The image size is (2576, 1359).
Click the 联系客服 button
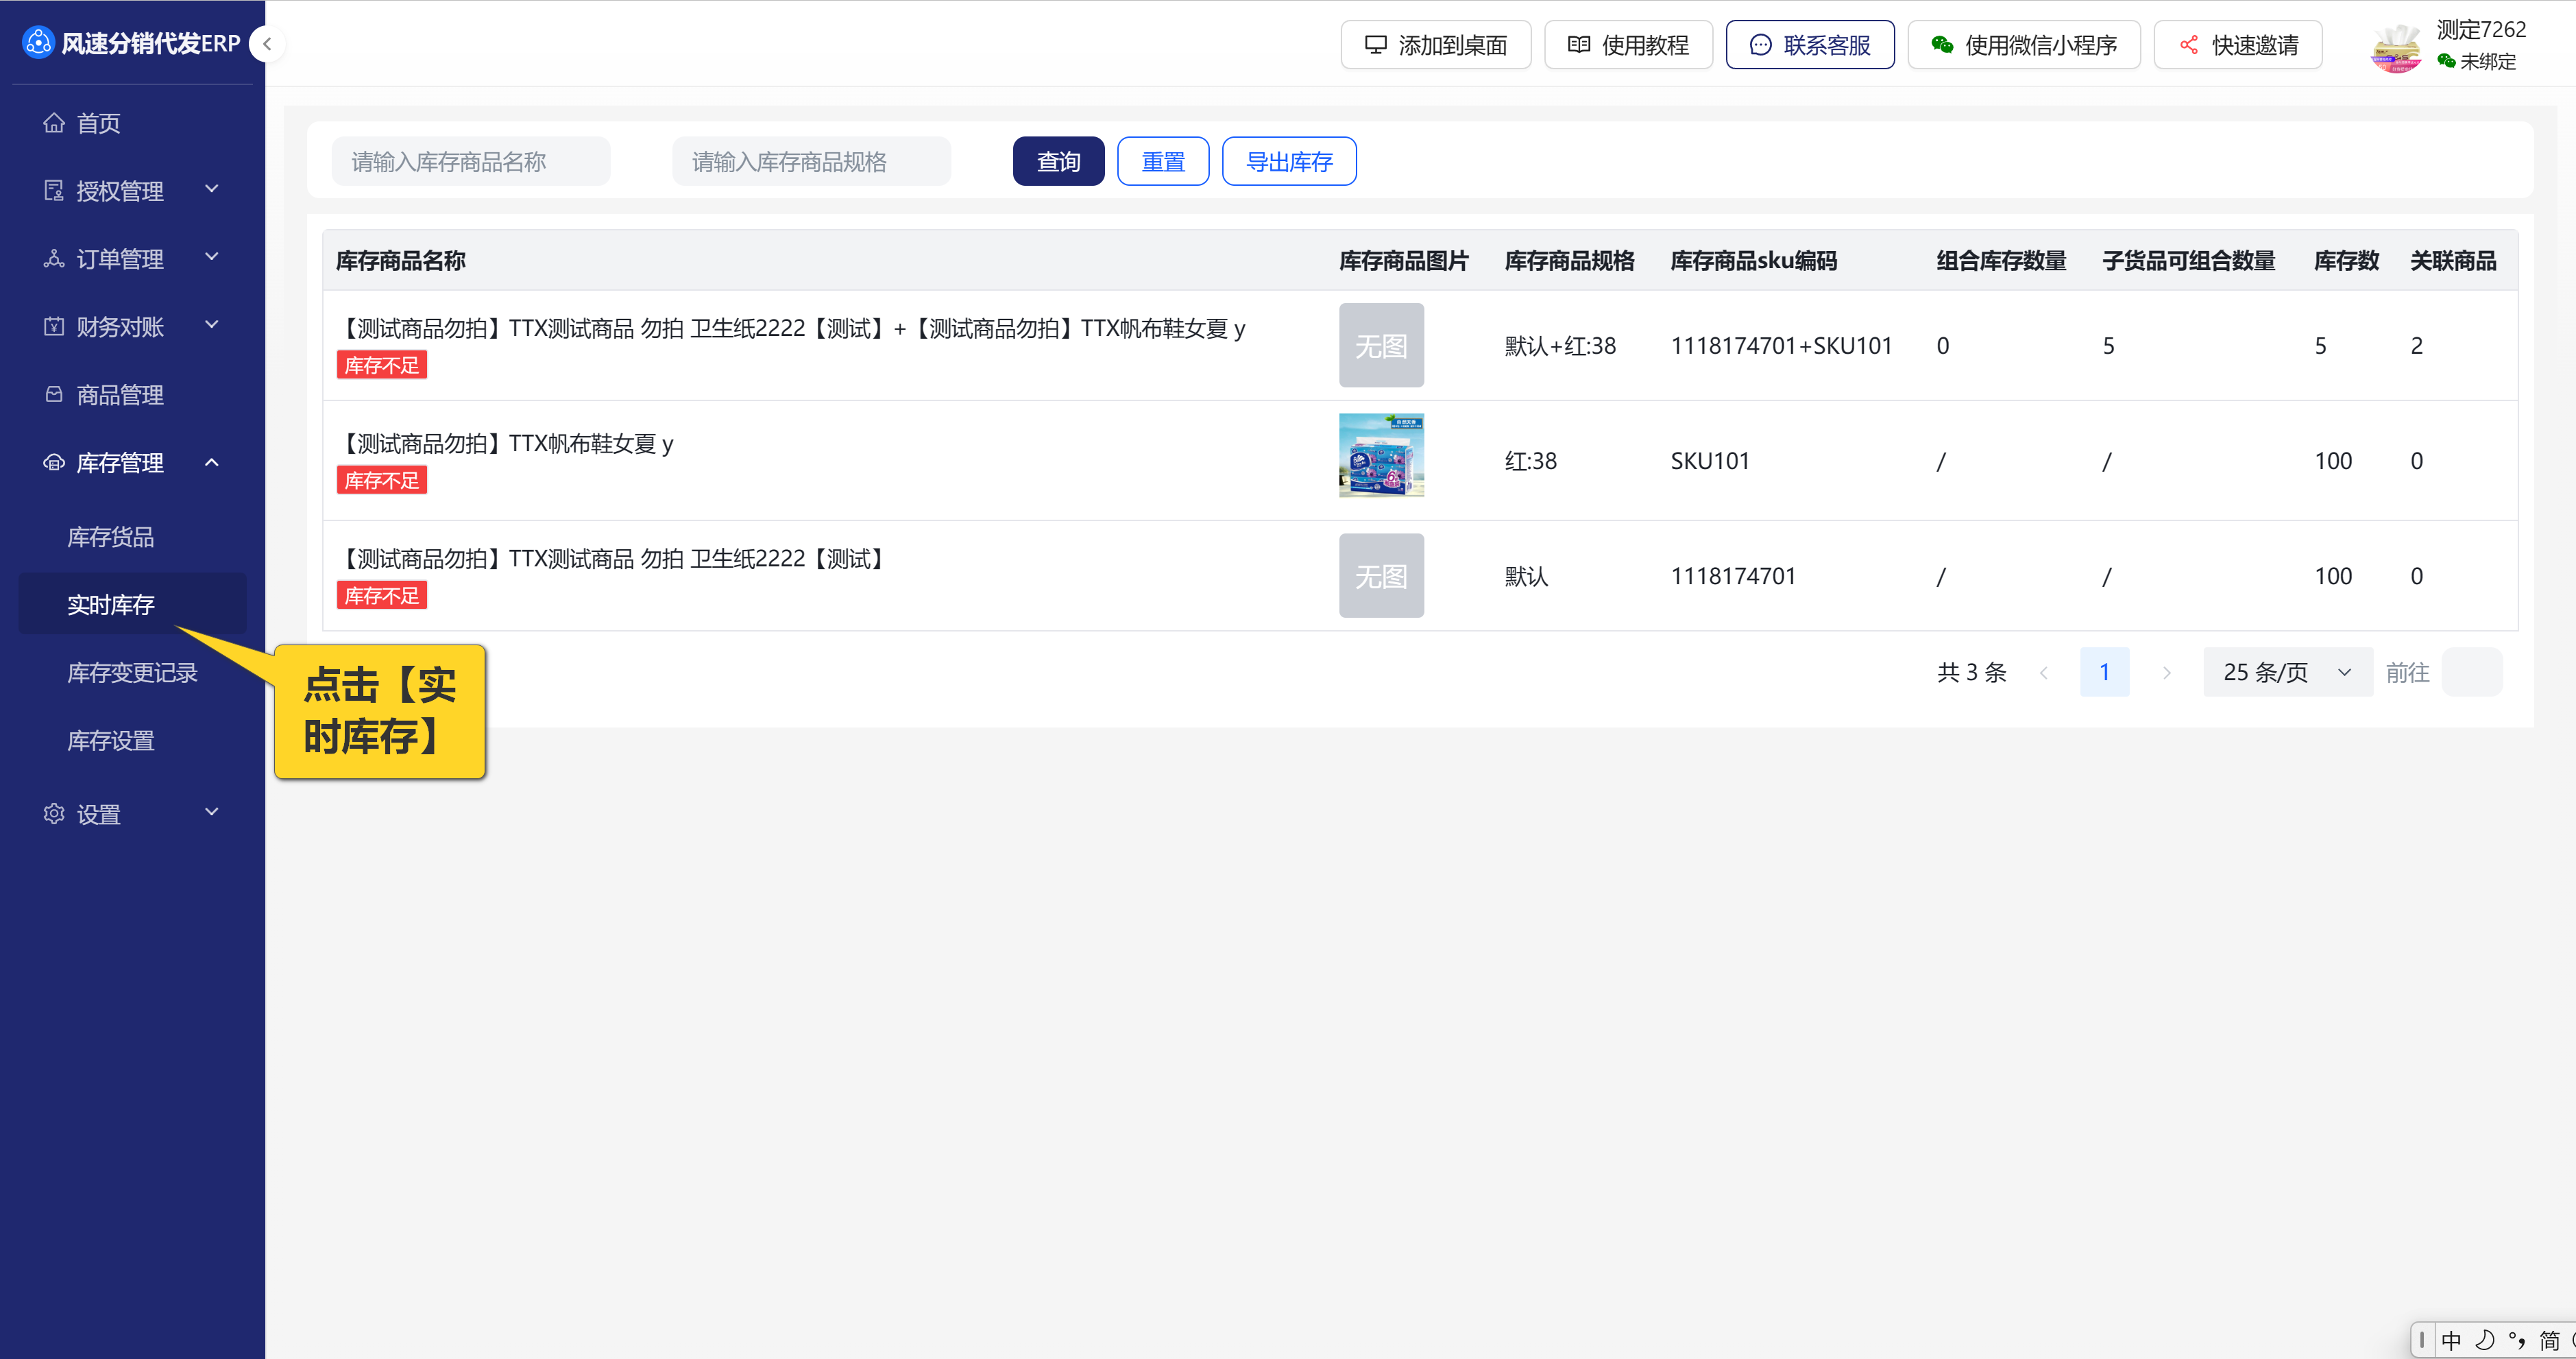1809,45
